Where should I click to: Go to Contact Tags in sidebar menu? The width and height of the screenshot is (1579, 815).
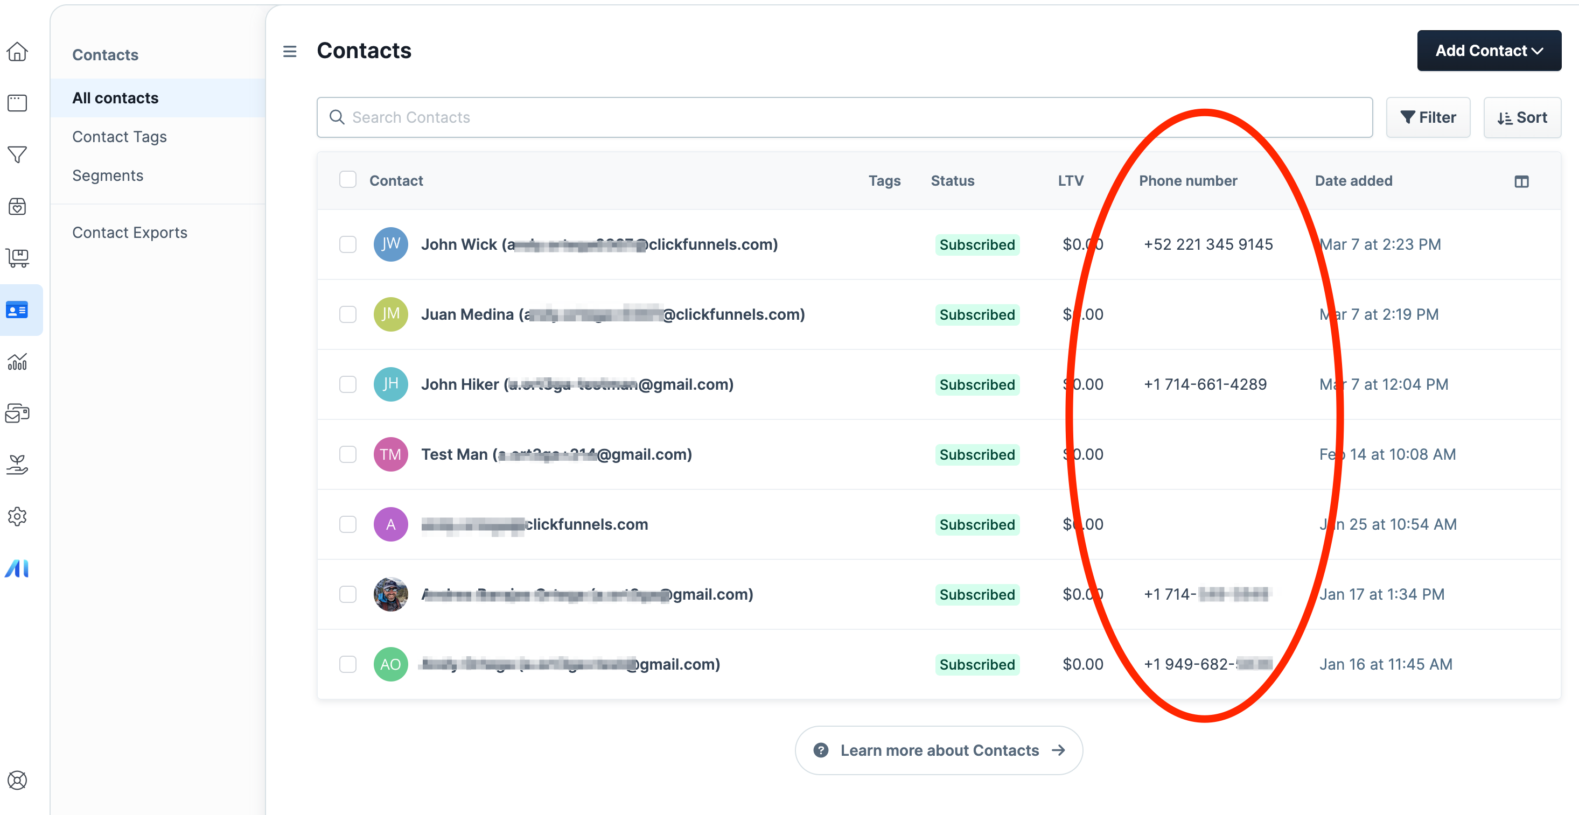[x=120, y=137]
